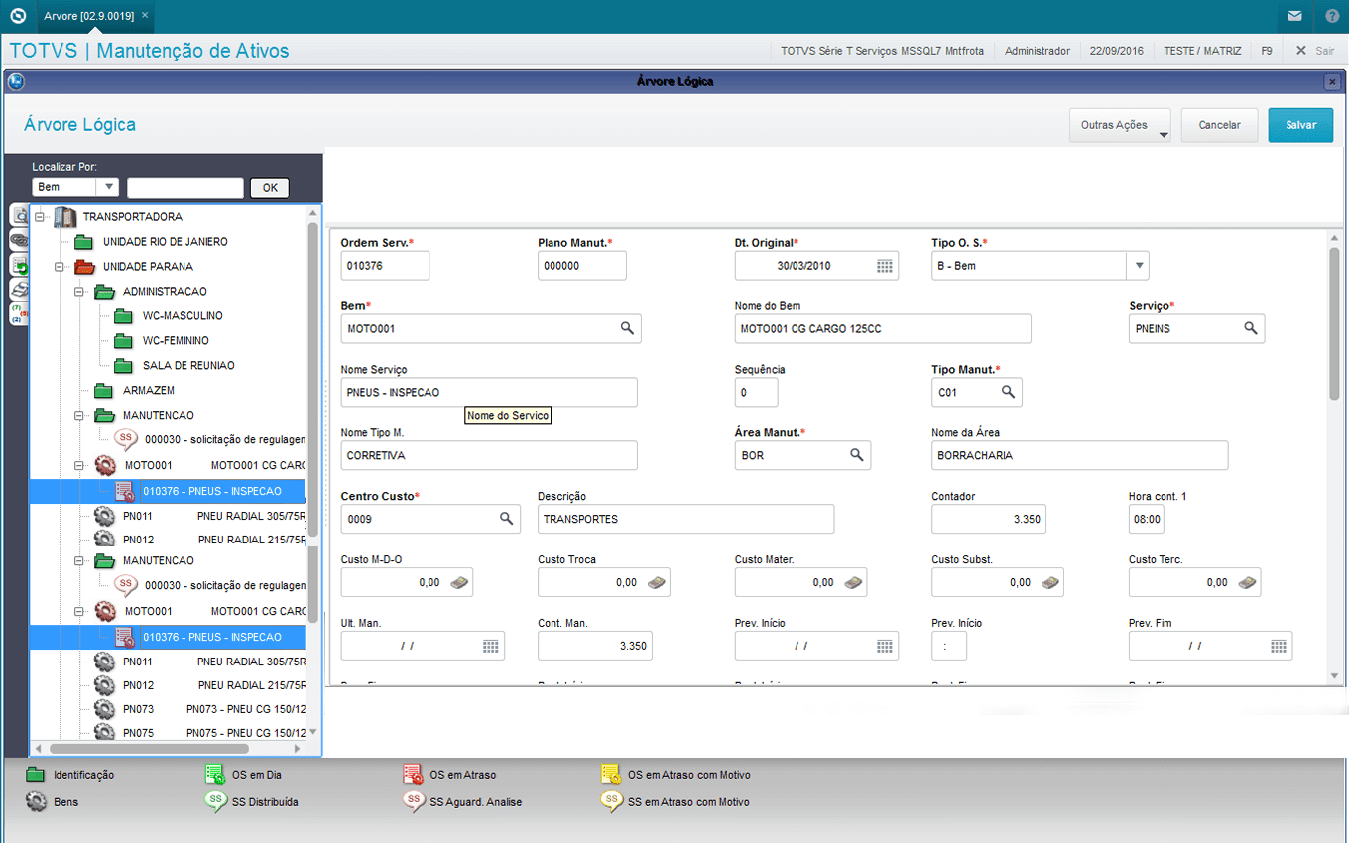
Task: Open the Tipo O. S. dropdown
Action: pos(1139,266)
